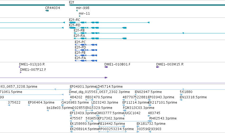Select the E2f gene label
Image resolution: width=225 pixels, height=133 pixels.
tap(71, 2)
